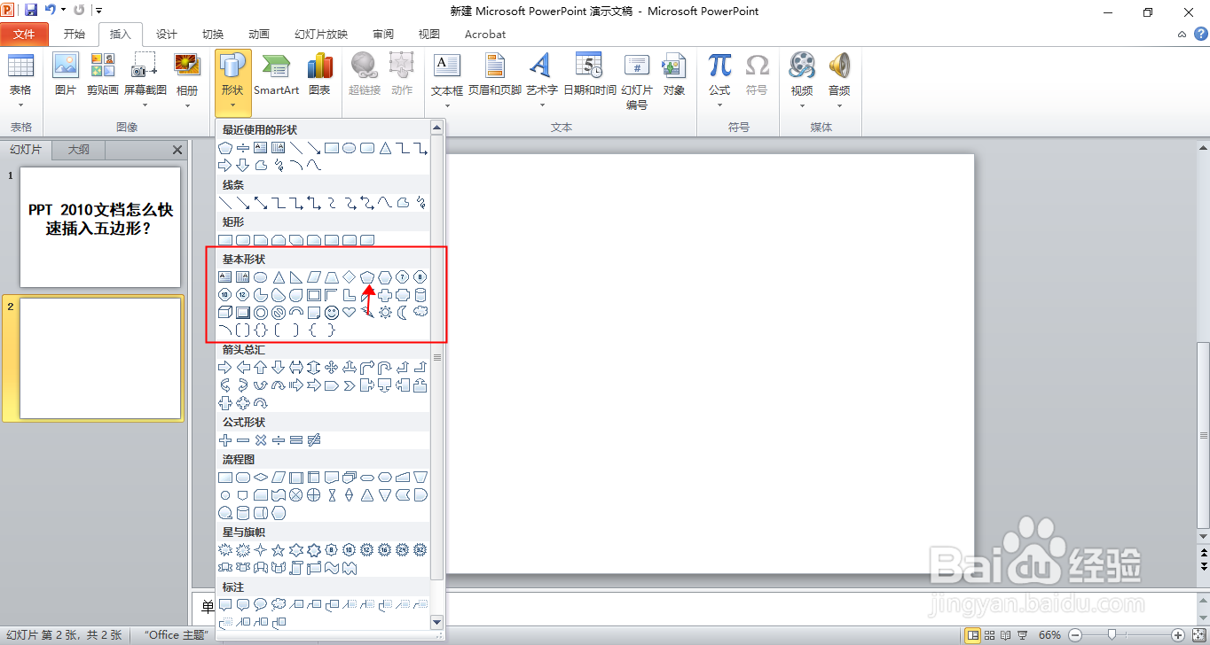1210x645 pixels.
Task: Choose the smiley face shape
Action: pyautogui.click(x=332, y=313)
